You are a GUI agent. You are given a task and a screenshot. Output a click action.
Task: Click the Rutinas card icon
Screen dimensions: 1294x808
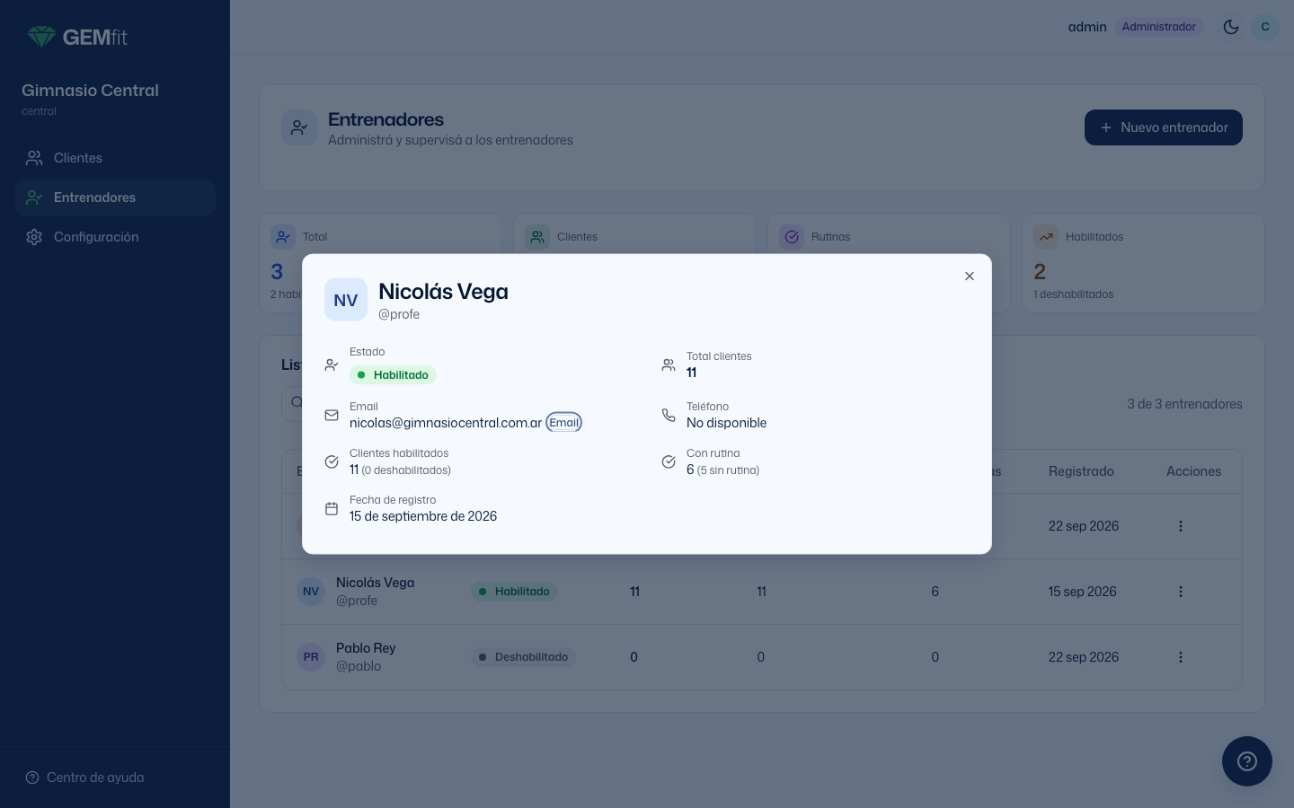coord(792,237)
